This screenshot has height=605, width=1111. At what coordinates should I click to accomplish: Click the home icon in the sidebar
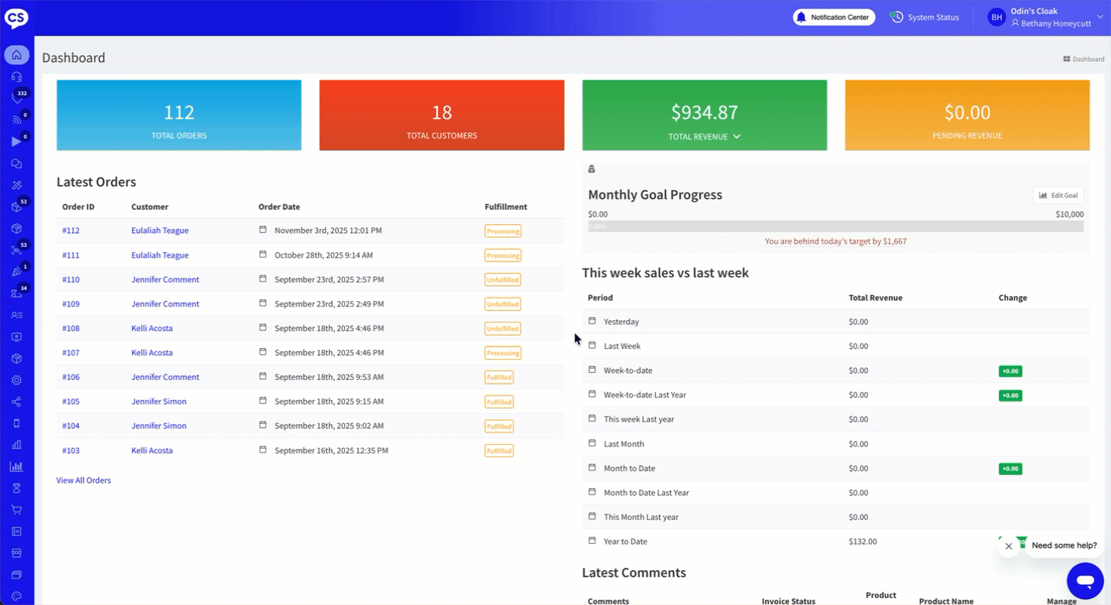pyautogui.click(x=16, y=55)
